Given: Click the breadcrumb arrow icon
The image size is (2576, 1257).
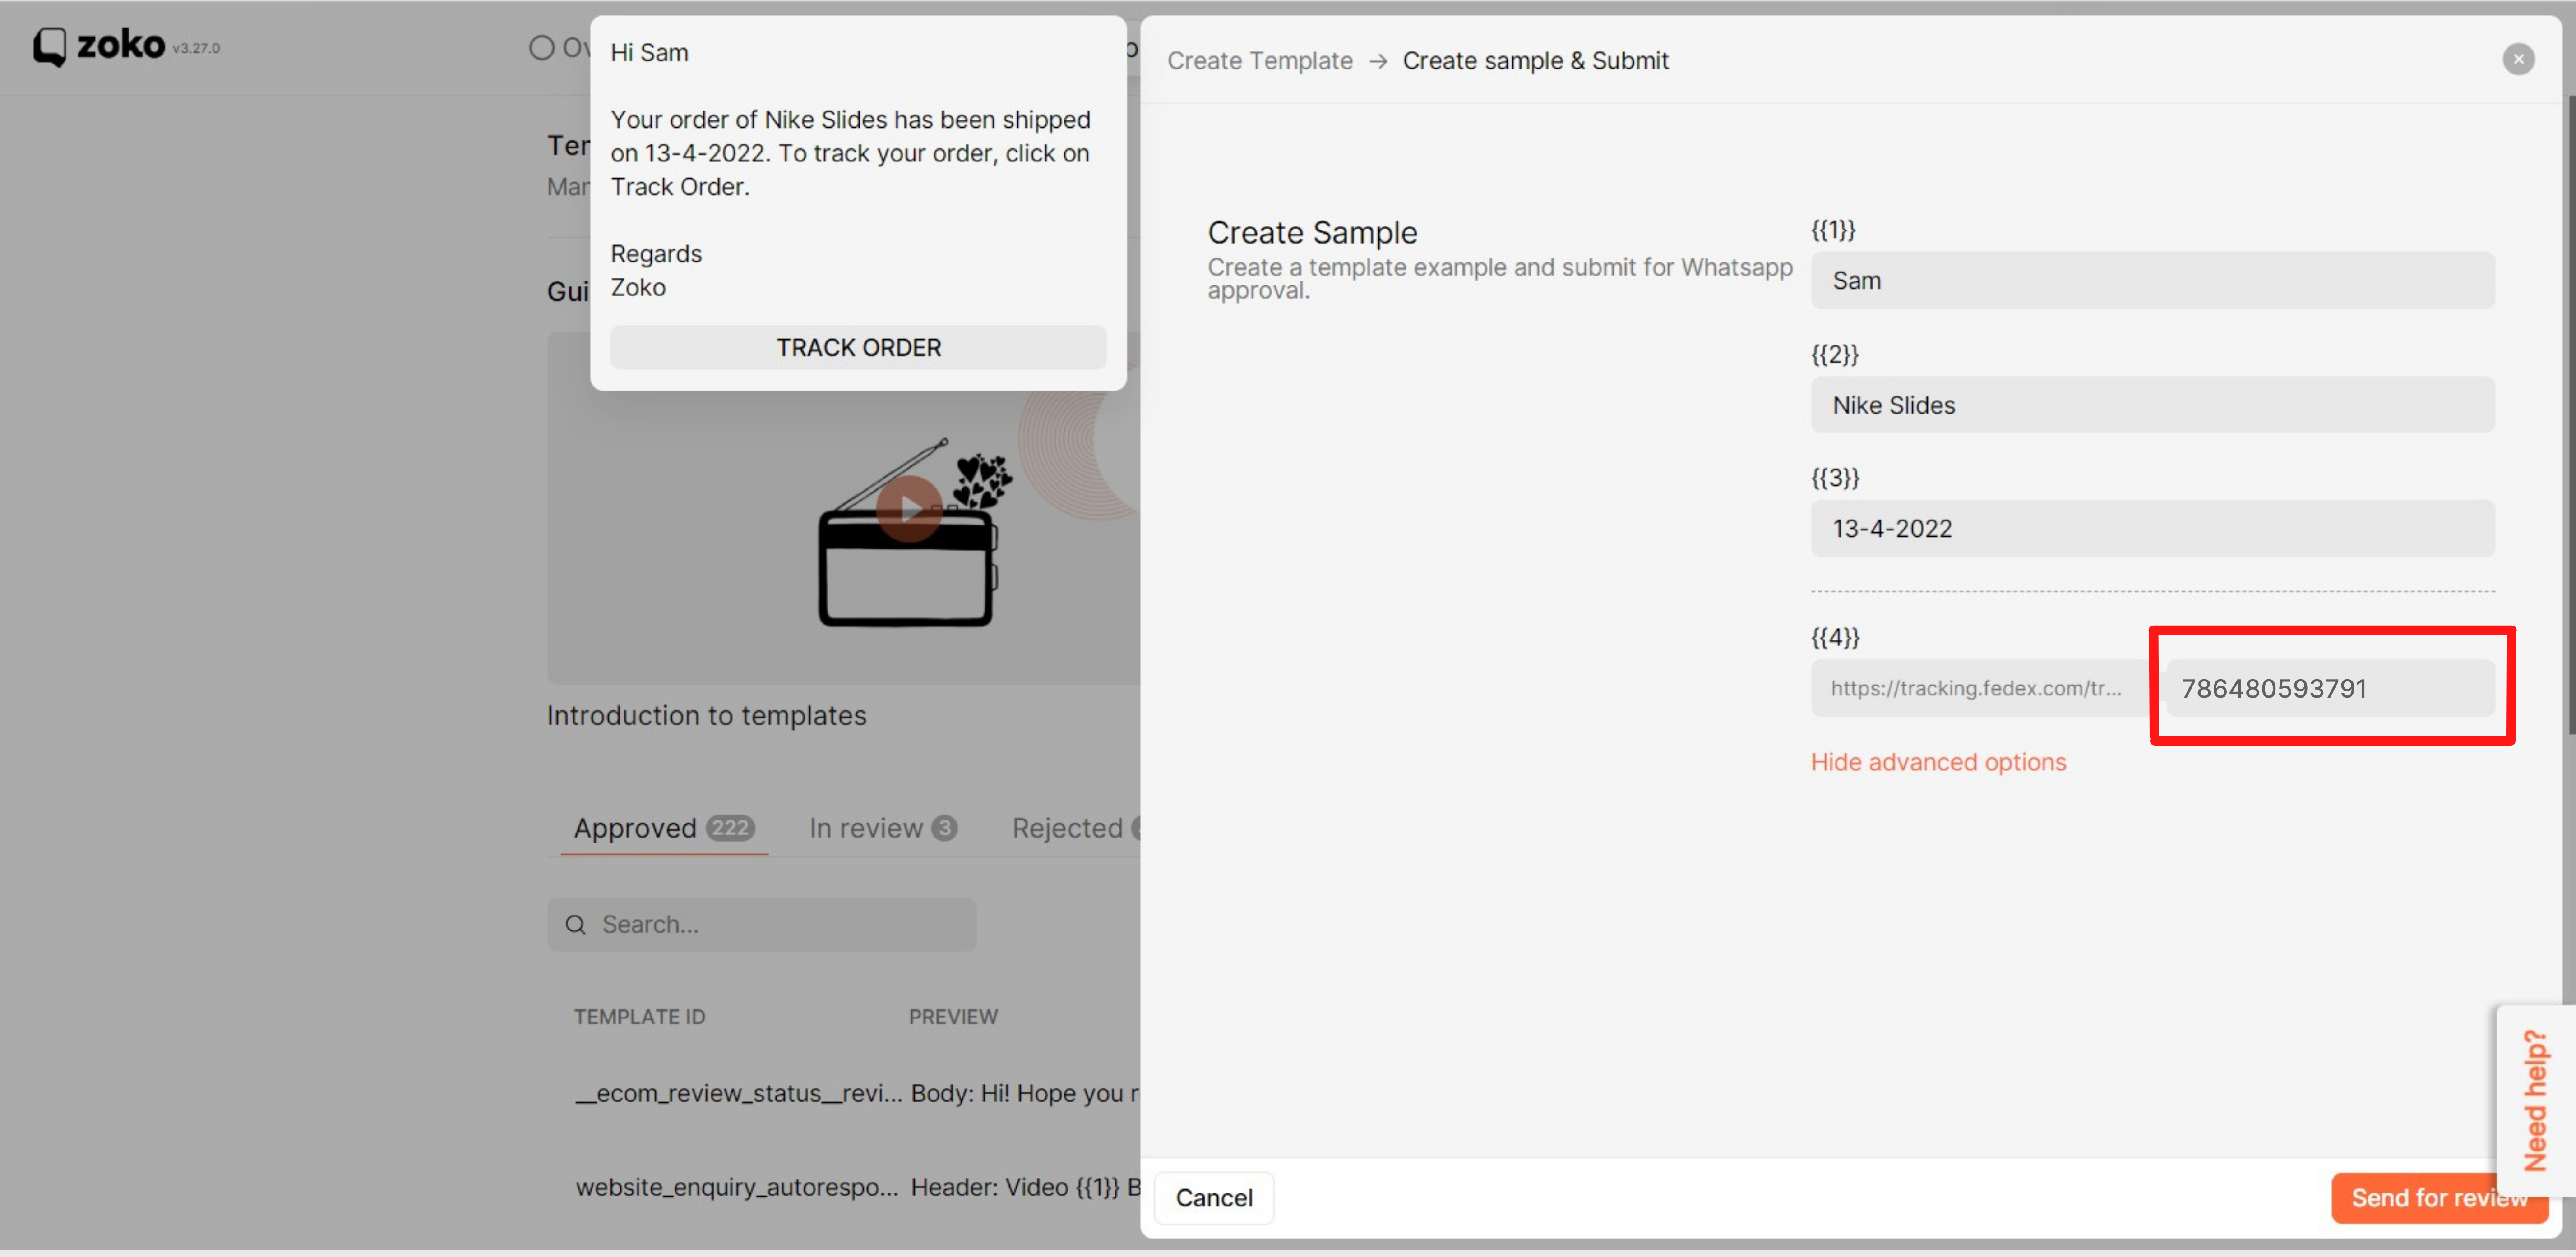Looking at the screenshot, I should coord(1378,61).
